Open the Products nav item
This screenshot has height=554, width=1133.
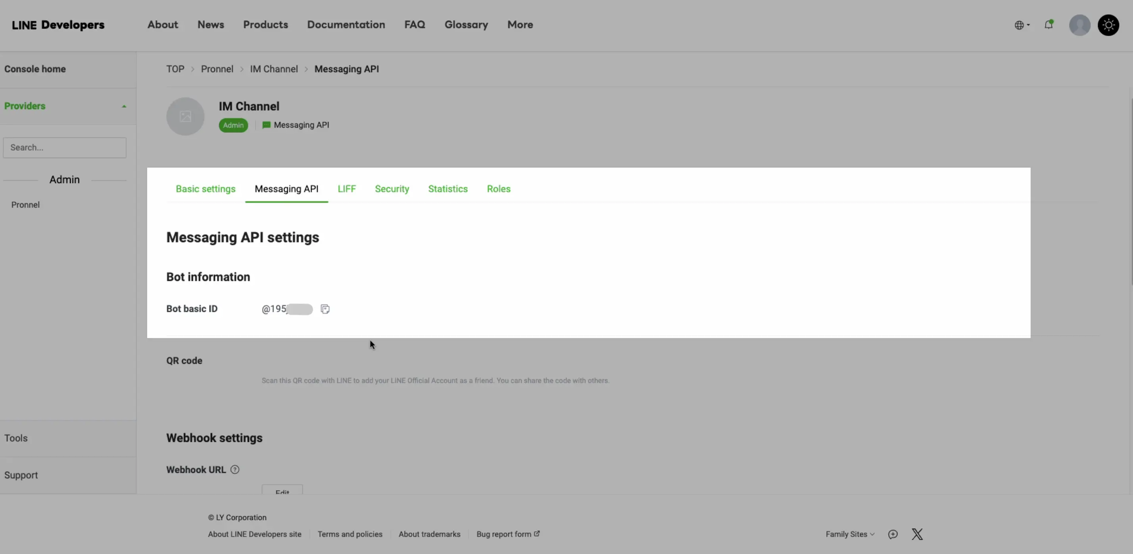tap(266, 25)
